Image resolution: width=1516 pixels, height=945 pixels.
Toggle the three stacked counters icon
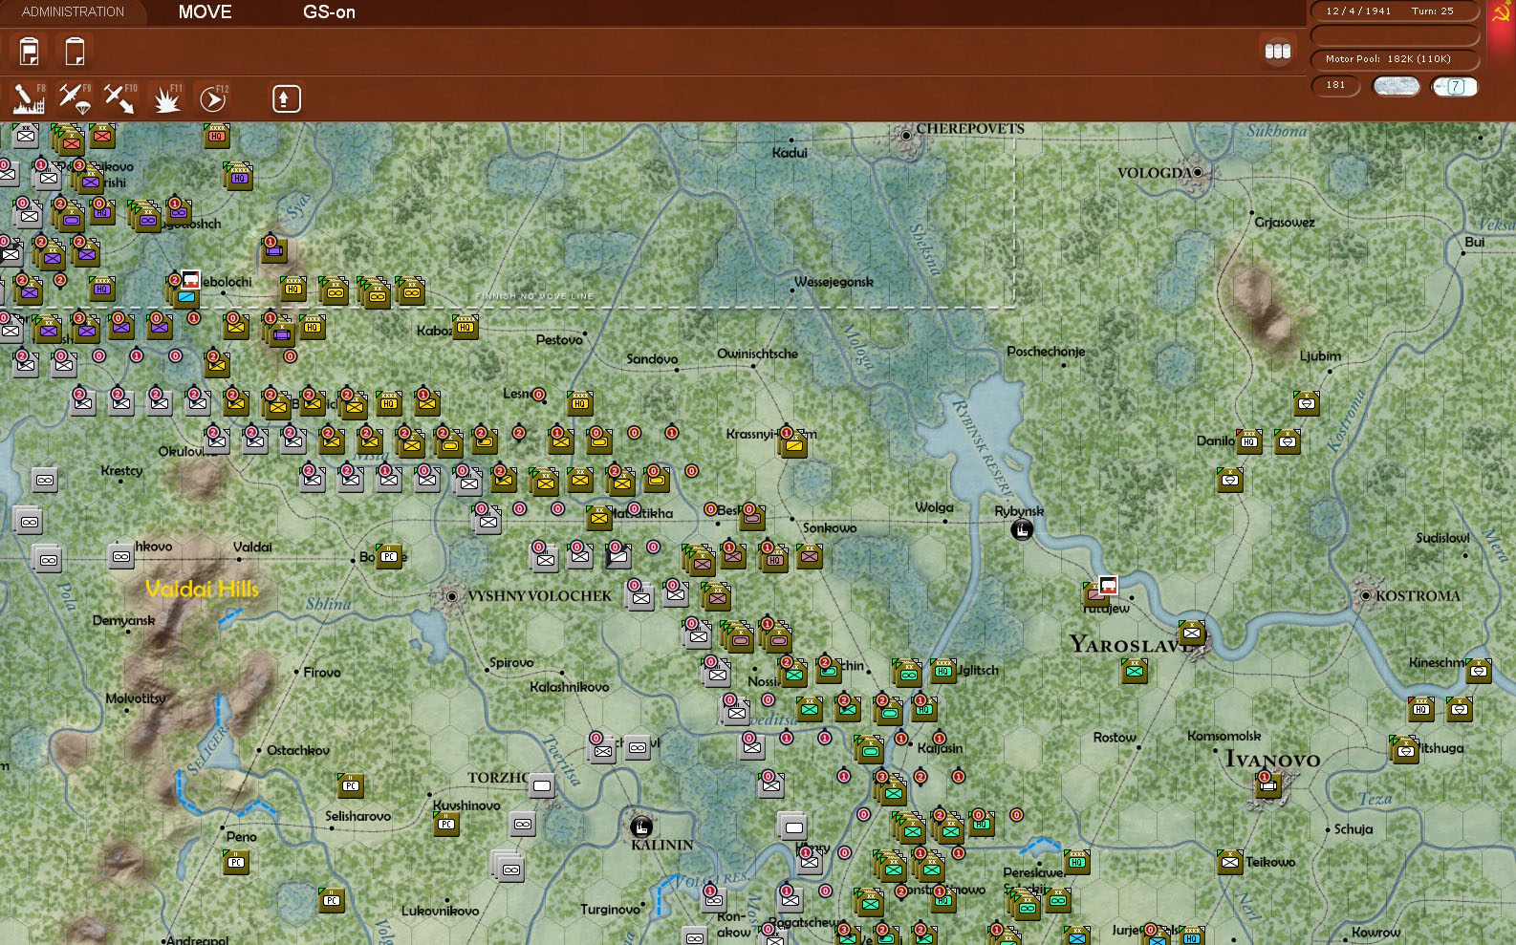coord(1278,52)
